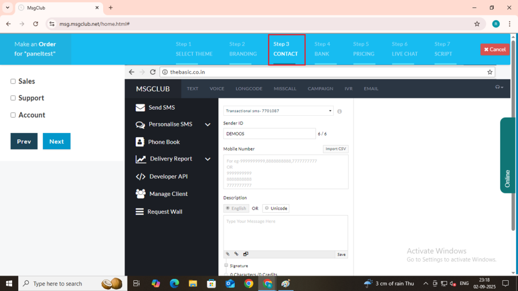Click the Prev button
This screenshot has height=291, width=518.
(x=24, y=141)
